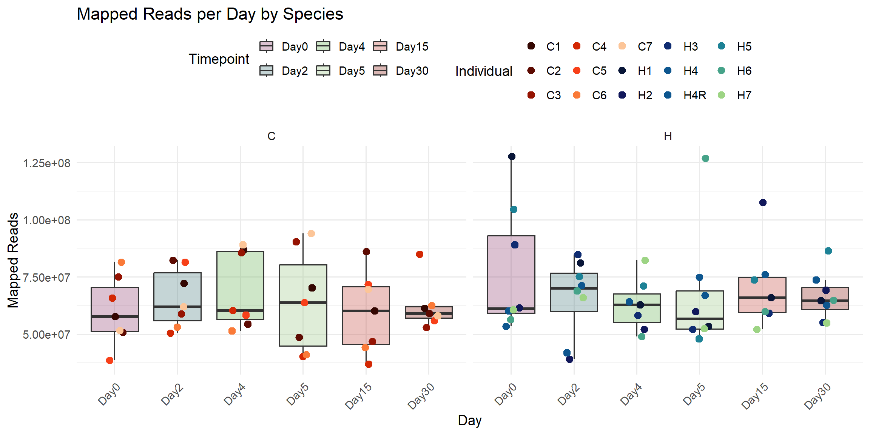Viewport: 870px width, 435px height.
Task: Click the chart title 'Mapped Reads per Day by Species'
Action: pyautogui.click(x=210, y=14)
